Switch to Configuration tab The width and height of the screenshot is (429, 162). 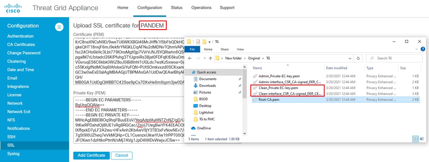point(150,8)
